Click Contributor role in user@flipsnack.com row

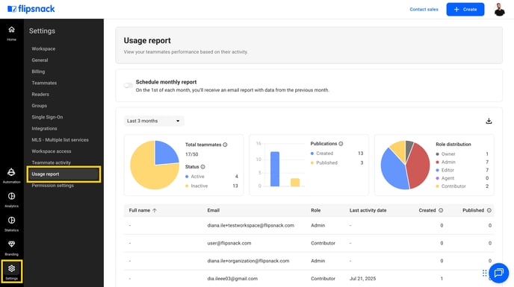click(323, 243)
